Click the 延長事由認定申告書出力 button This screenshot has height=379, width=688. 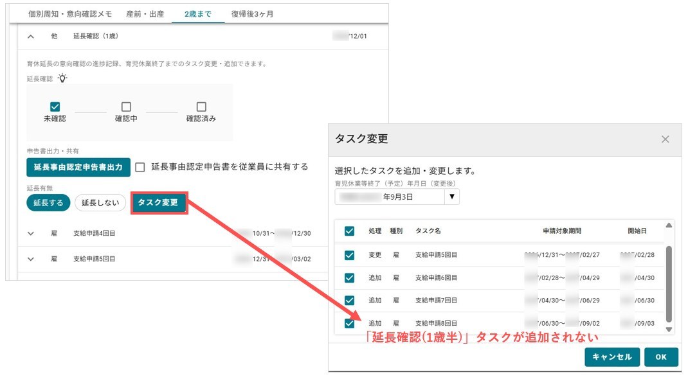click(78, 168)
